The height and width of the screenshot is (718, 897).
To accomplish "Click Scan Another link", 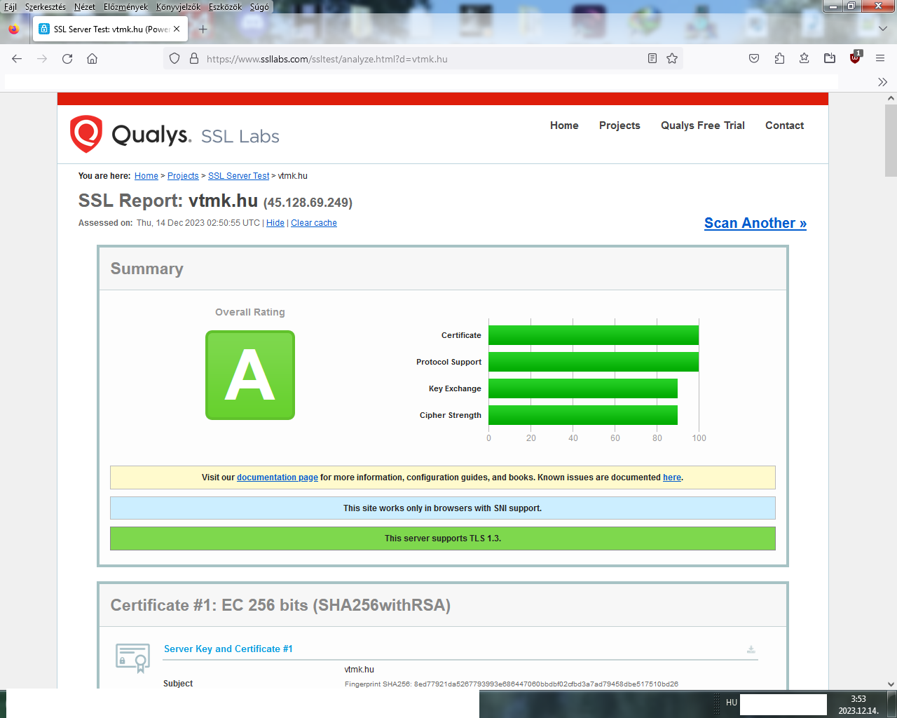I will tap(755, 223).
